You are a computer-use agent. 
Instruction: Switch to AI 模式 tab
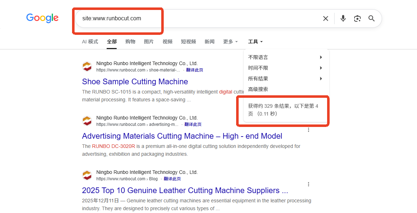pyautogui.click(x=90, y=42)
